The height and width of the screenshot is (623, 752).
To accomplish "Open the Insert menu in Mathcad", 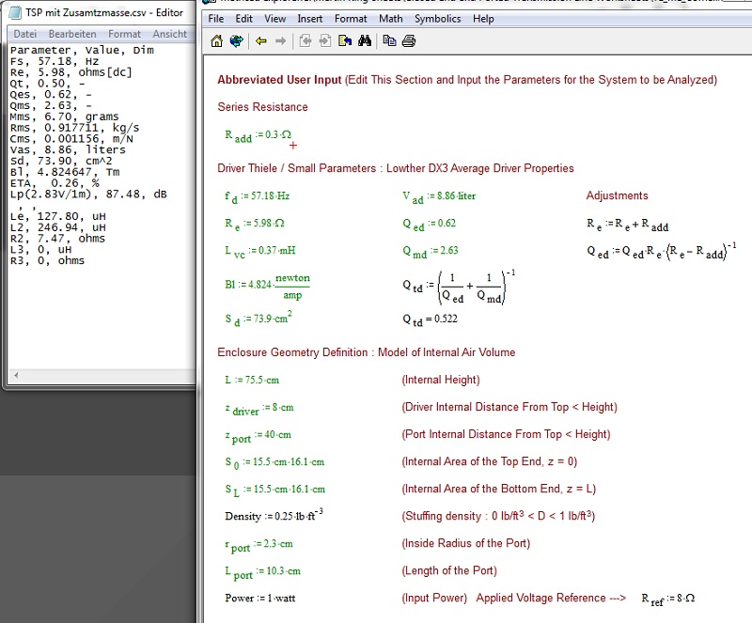I will [x=309, y=19].
